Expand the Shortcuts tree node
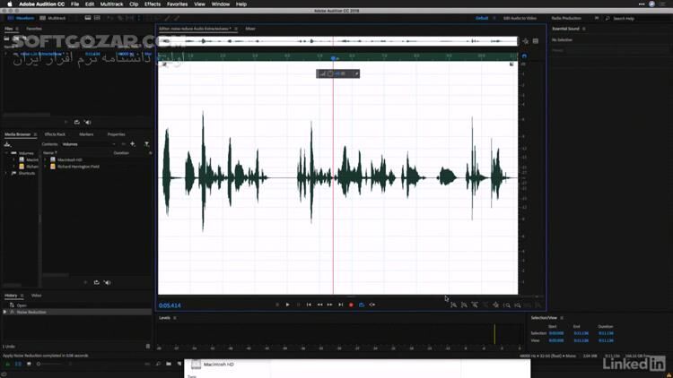This screenshot has height=378, width=673. pos(6,173)
